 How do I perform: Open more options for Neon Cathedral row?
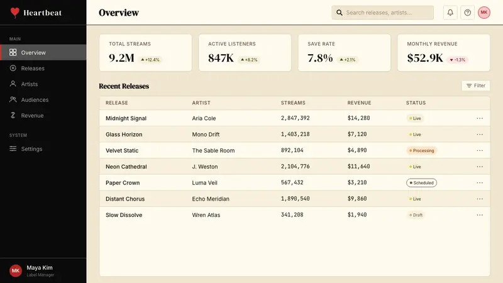tap(480, 167)
